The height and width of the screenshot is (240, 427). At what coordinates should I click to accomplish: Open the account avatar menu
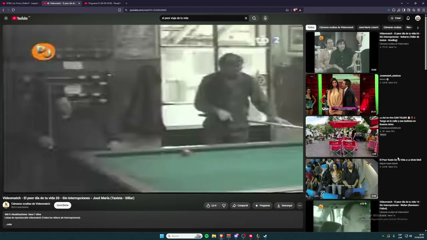[418, 18]
